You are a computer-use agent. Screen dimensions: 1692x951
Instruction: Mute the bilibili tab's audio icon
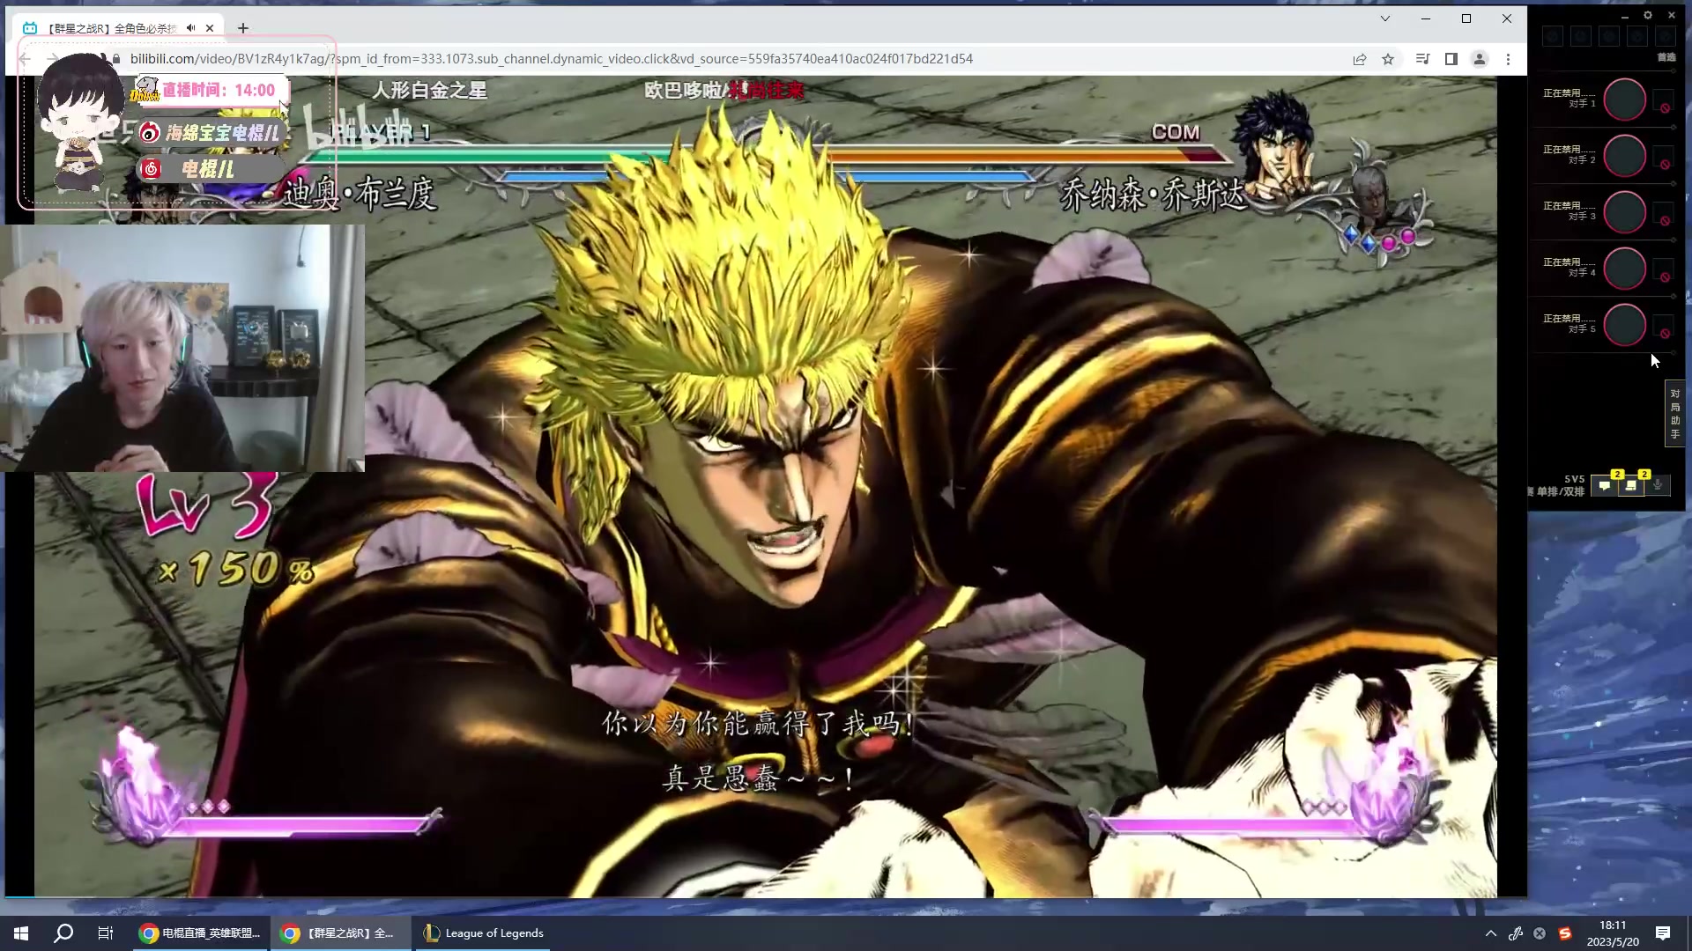[190, 28]
